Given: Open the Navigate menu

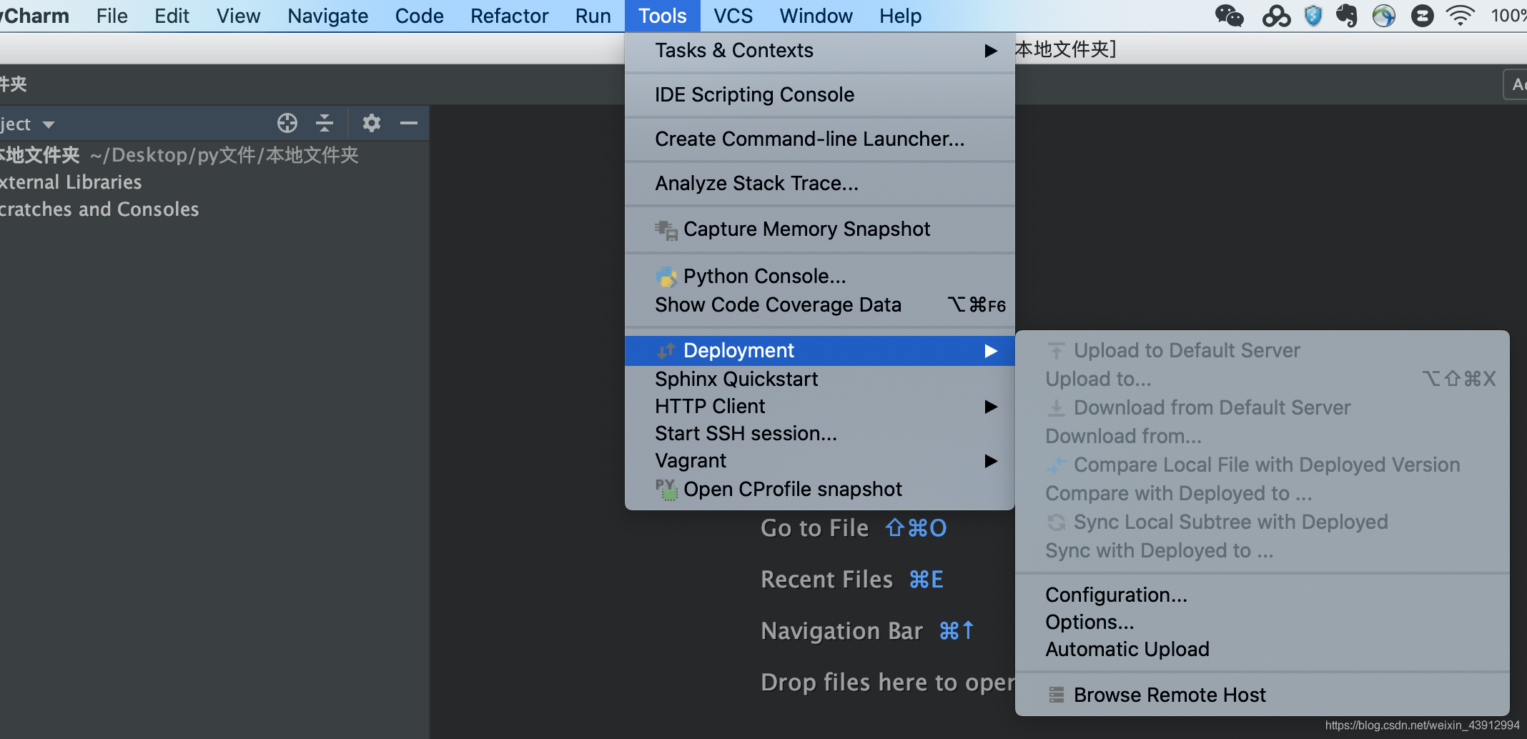Looking at the screenshot, I should coord(327,16).
